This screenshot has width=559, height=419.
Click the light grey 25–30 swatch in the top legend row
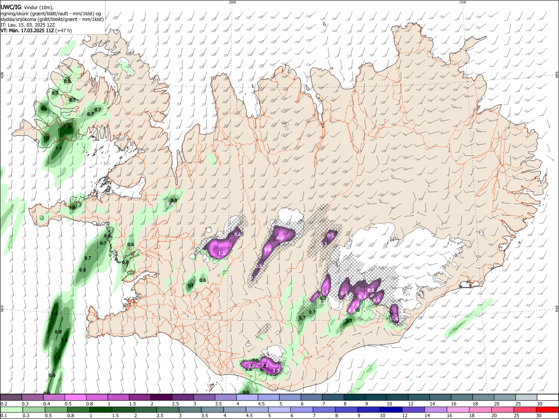[526, 398]
